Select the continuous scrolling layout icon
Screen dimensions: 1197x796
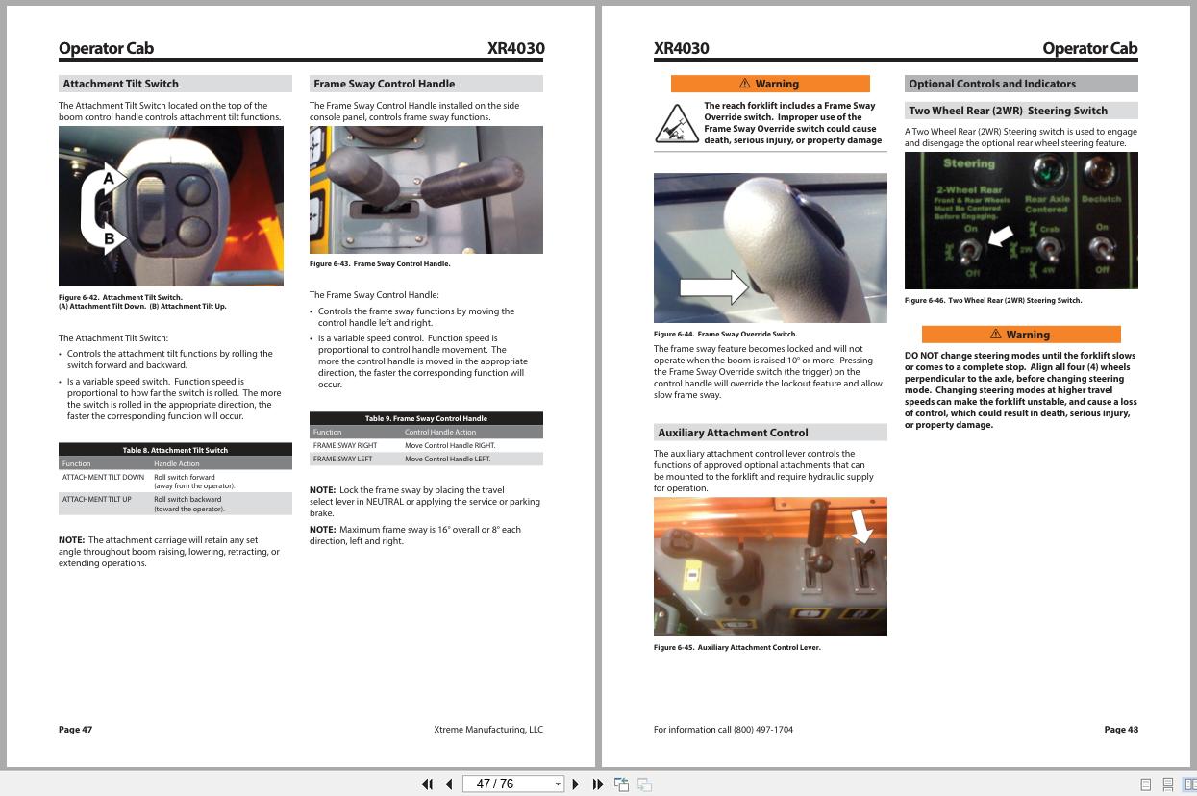pos(1166,784)
